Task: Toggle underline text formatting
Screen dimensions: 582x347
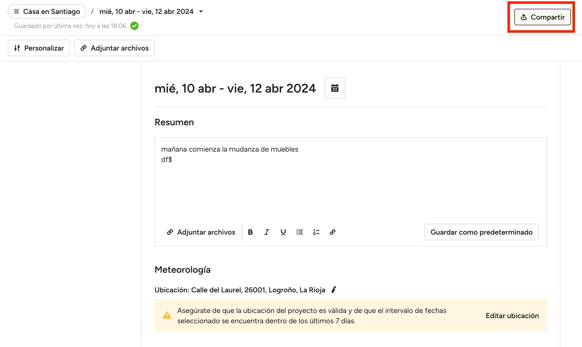Action: pyautogui.click(x=283, y=232)
